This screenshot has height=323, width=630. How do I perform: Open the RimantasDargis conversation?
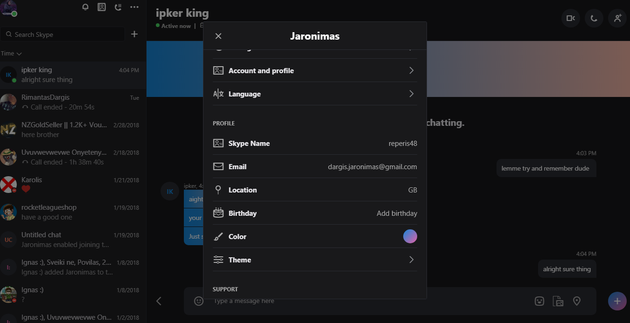click(x=73, y=103)
